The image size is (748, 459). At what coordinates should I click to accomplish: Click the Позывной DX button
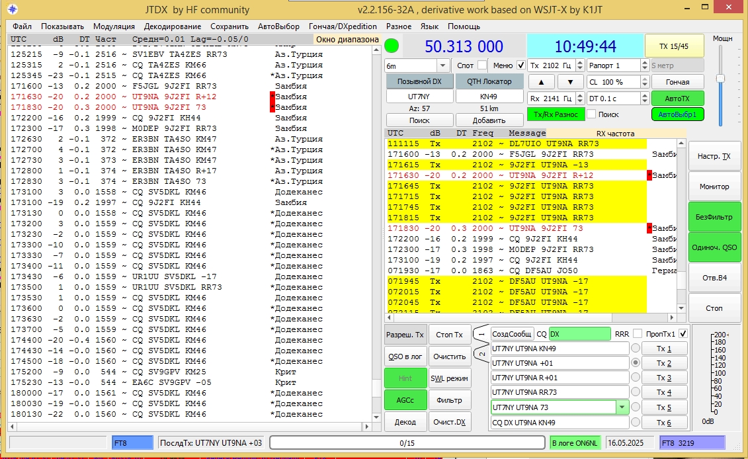419,81
